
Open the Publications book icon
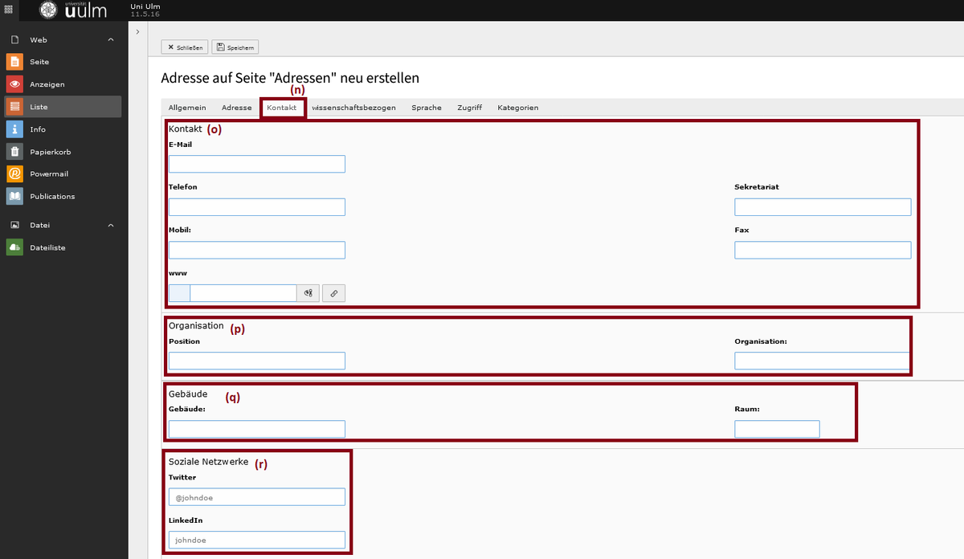click(14, 197)
